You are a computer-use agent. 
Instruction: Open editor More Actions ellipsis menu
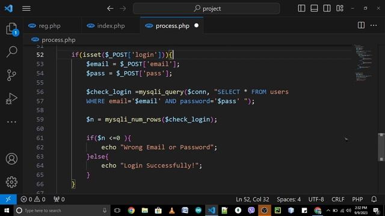point(374,25)
